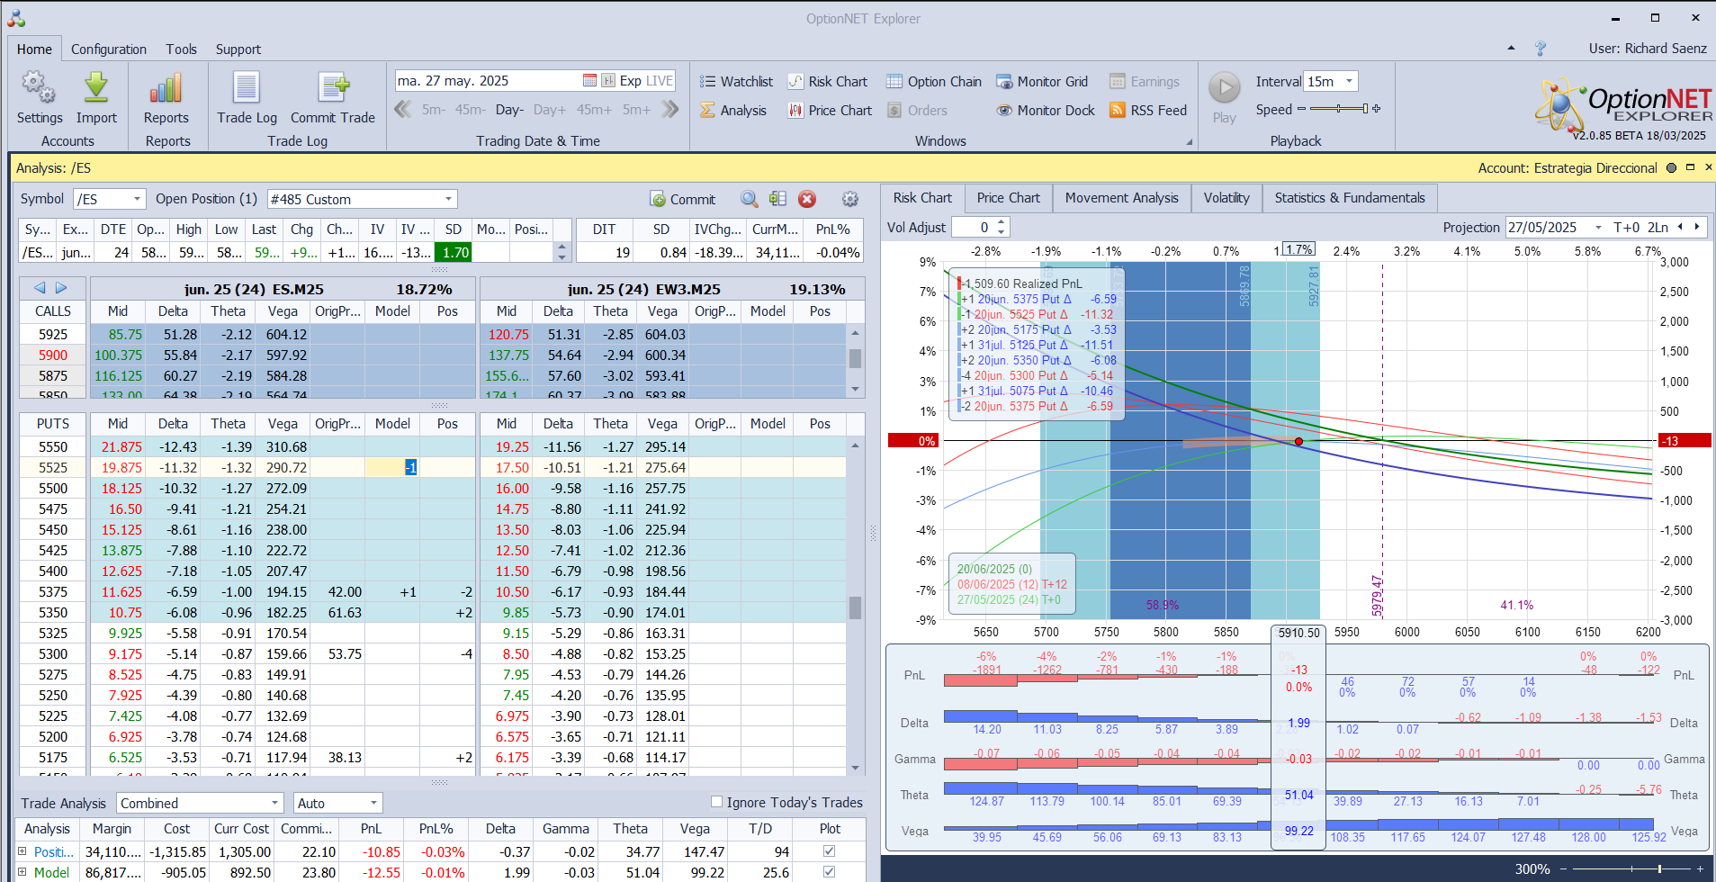Screen dimensions: 1716x882
Task: Select the Movement Analysis tab
Action: pos(1122,198)
